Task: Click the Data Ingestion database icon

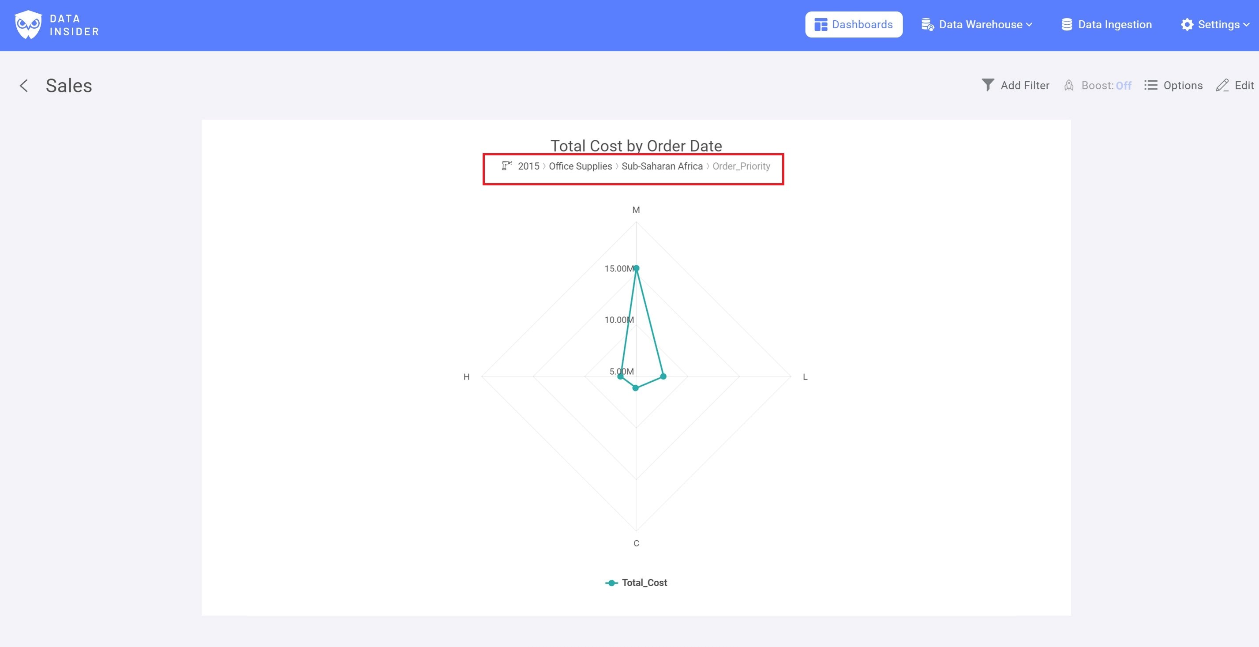Action: point(1067,24)
